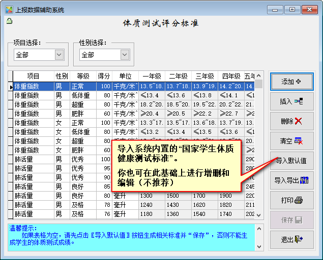Click the 肺活量 男 良好 85 row

(x=33, y=187)
